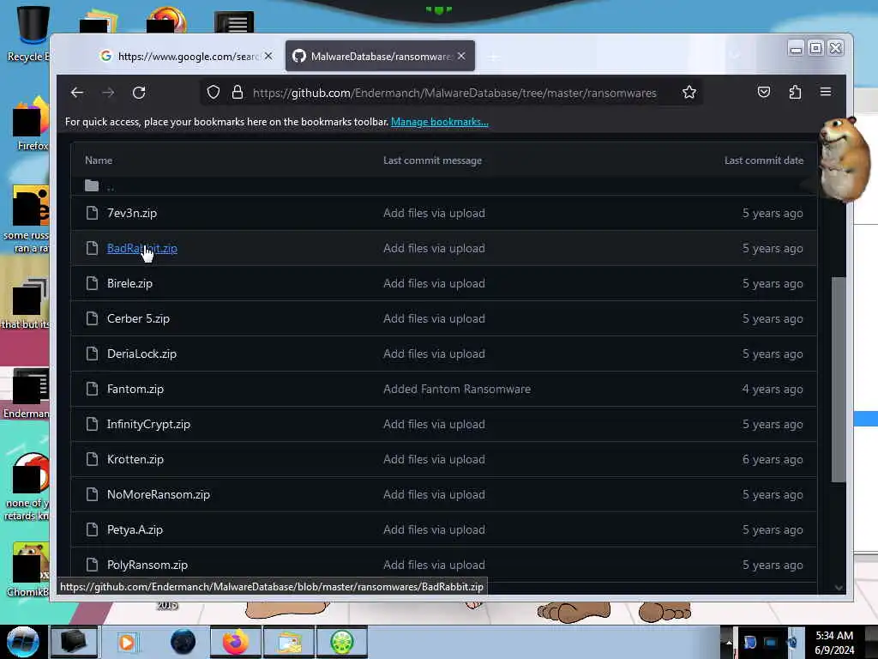The width and height of the screenshot is (878, 659).
Task: Open DeriaLock.zip file
Action: click(x=141, y=354)
